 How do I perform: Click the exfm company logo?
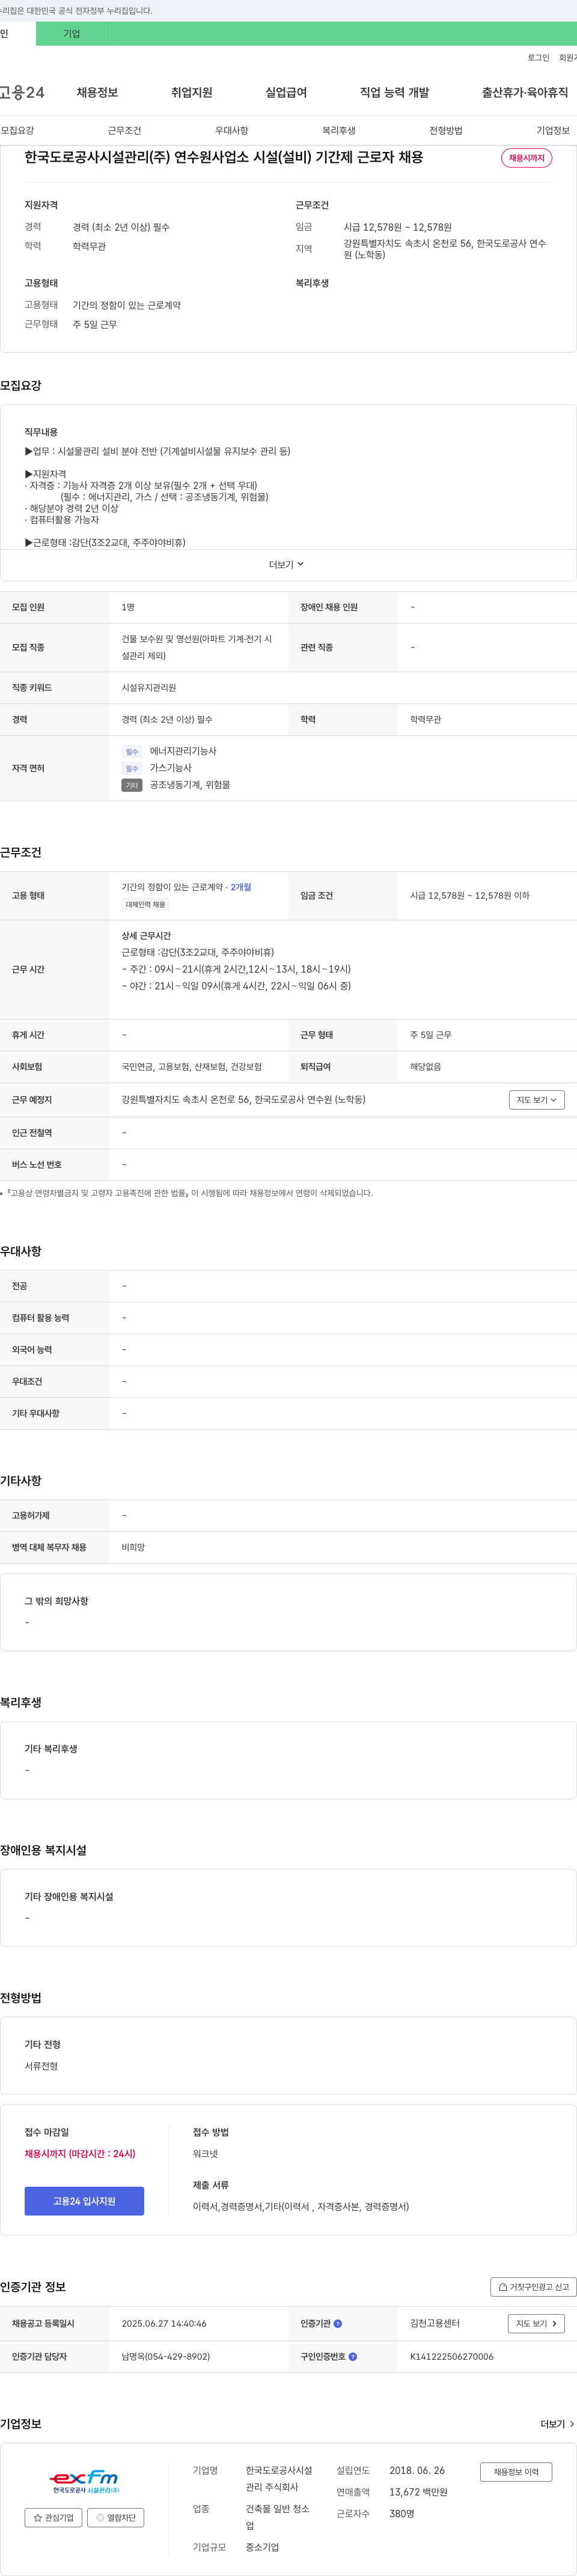[85, 2481]
